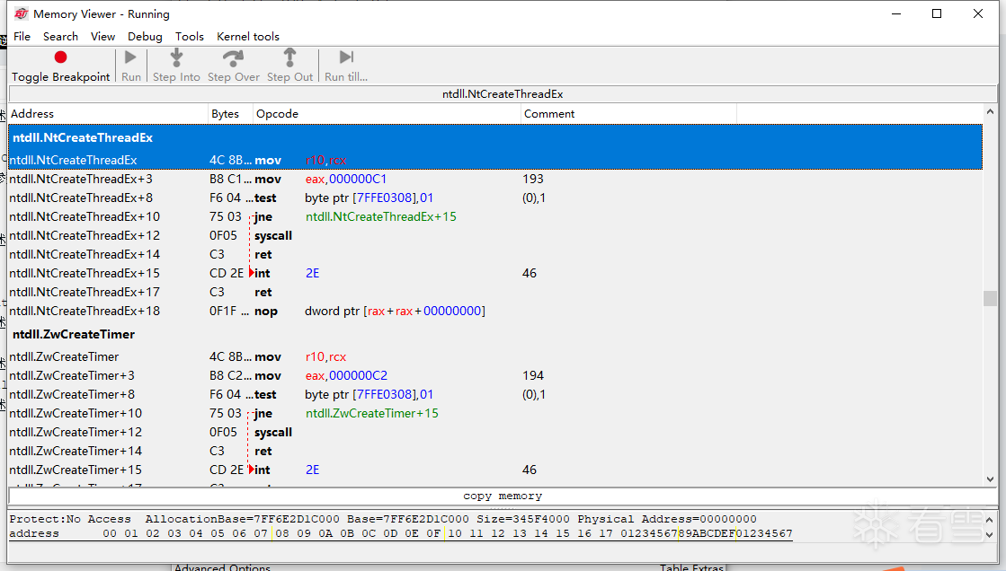Click the Memory Viewer app icon in title bar

[22, 13]
